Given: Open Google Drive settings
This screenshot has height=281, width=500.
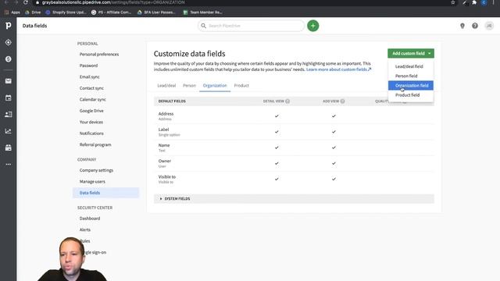Looking at the screenshot, I should tap(91, 111).
